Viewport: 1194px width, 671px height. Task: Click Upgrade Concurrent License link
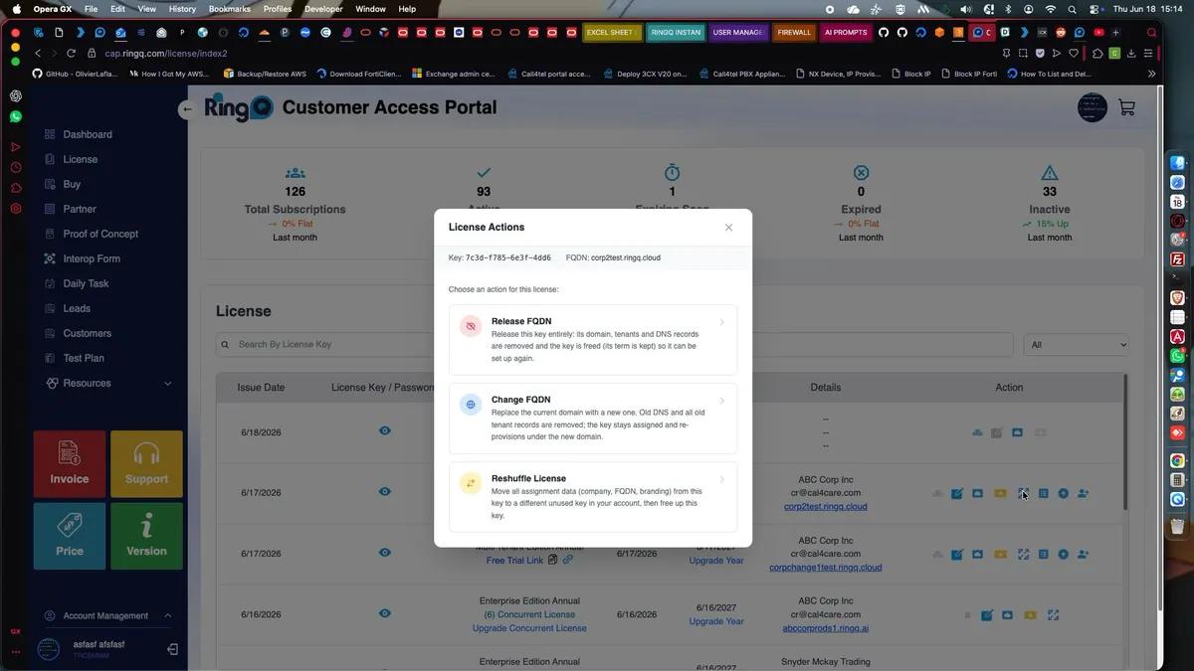click(x=529, y=628)
